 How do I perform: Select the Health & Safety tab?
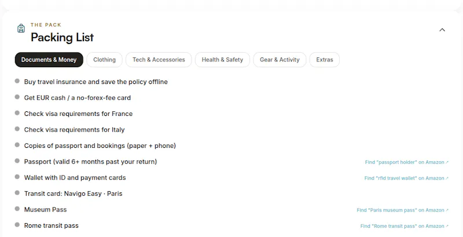pyautogui.click(x=222, y=60)
